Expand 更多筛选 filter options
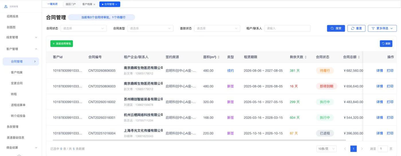 382,28
